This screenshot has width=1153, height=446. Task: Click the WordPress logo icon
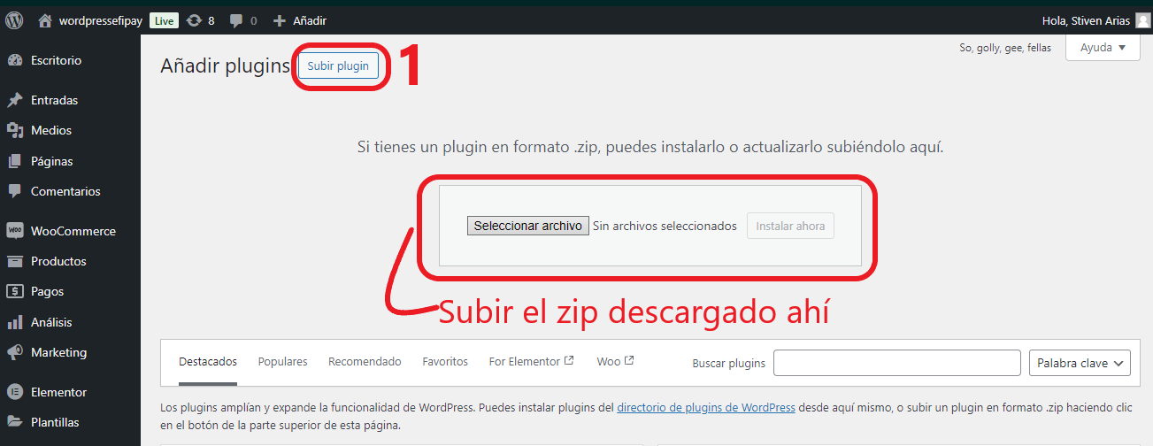coord(14,20)
